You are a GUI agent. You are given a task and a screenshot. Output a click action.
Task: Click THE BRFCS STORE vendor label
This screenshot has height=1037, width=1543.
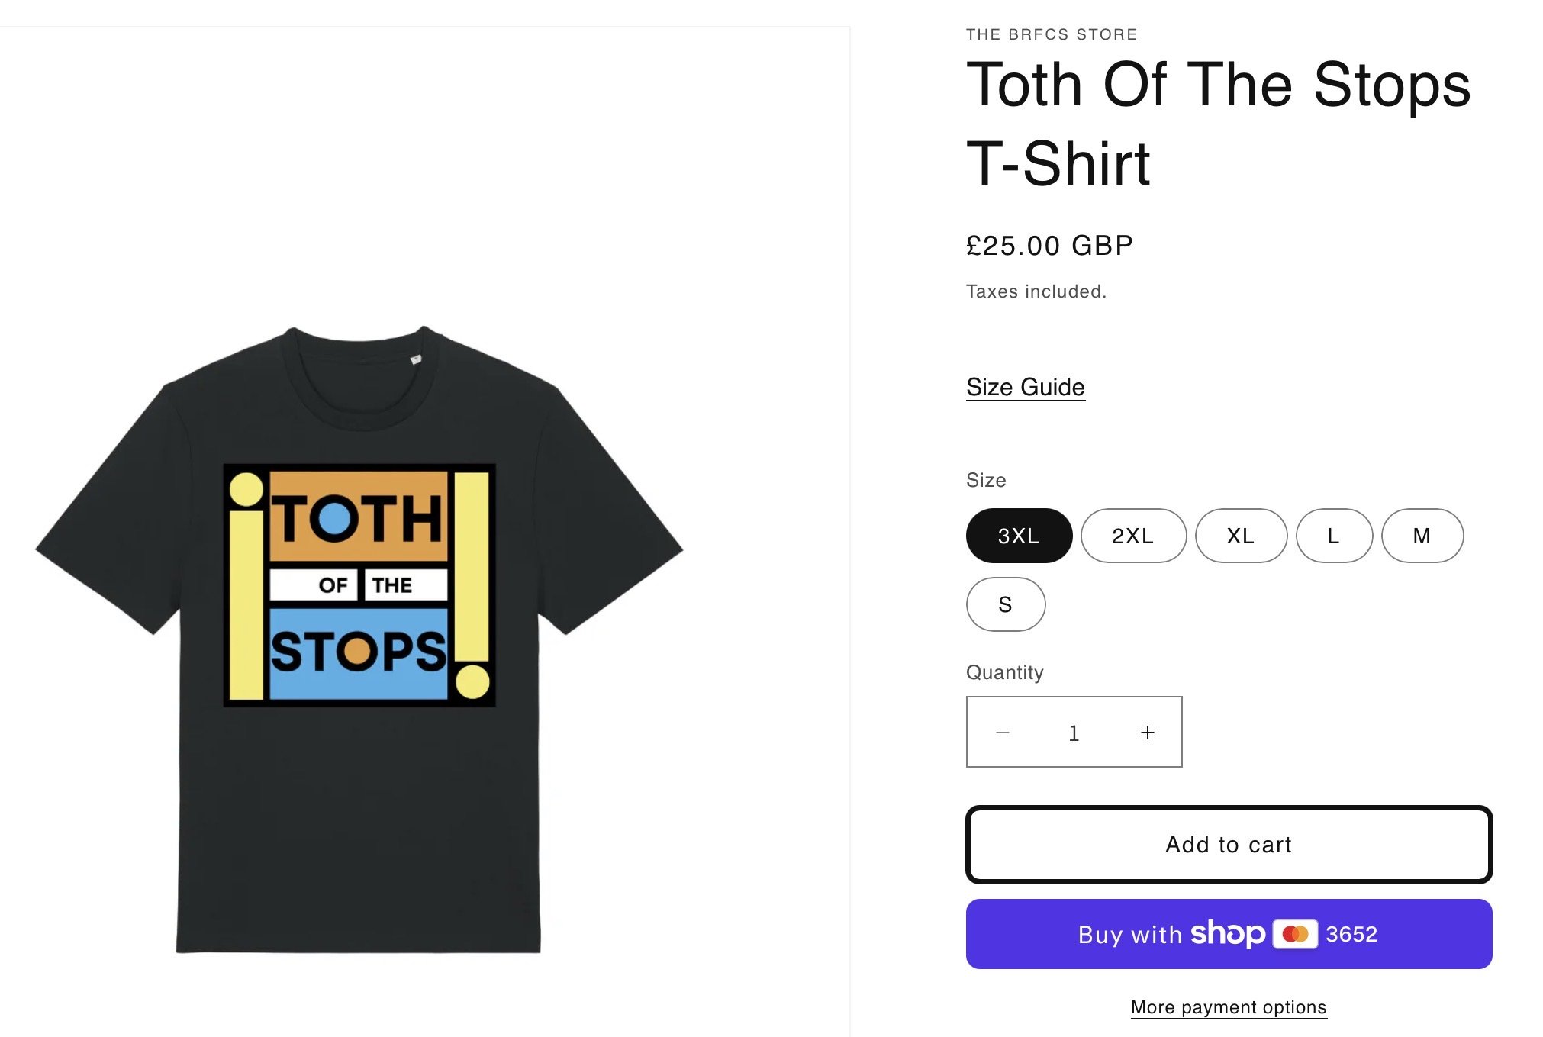[x=1052, y=34]
